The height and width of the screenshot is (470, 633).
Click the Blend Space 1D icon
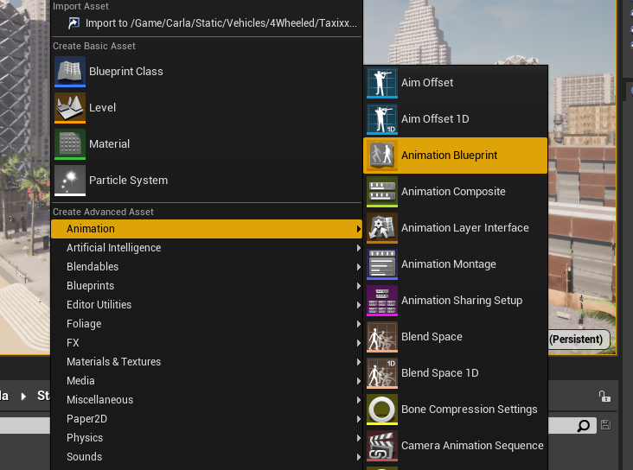point(382,373)
